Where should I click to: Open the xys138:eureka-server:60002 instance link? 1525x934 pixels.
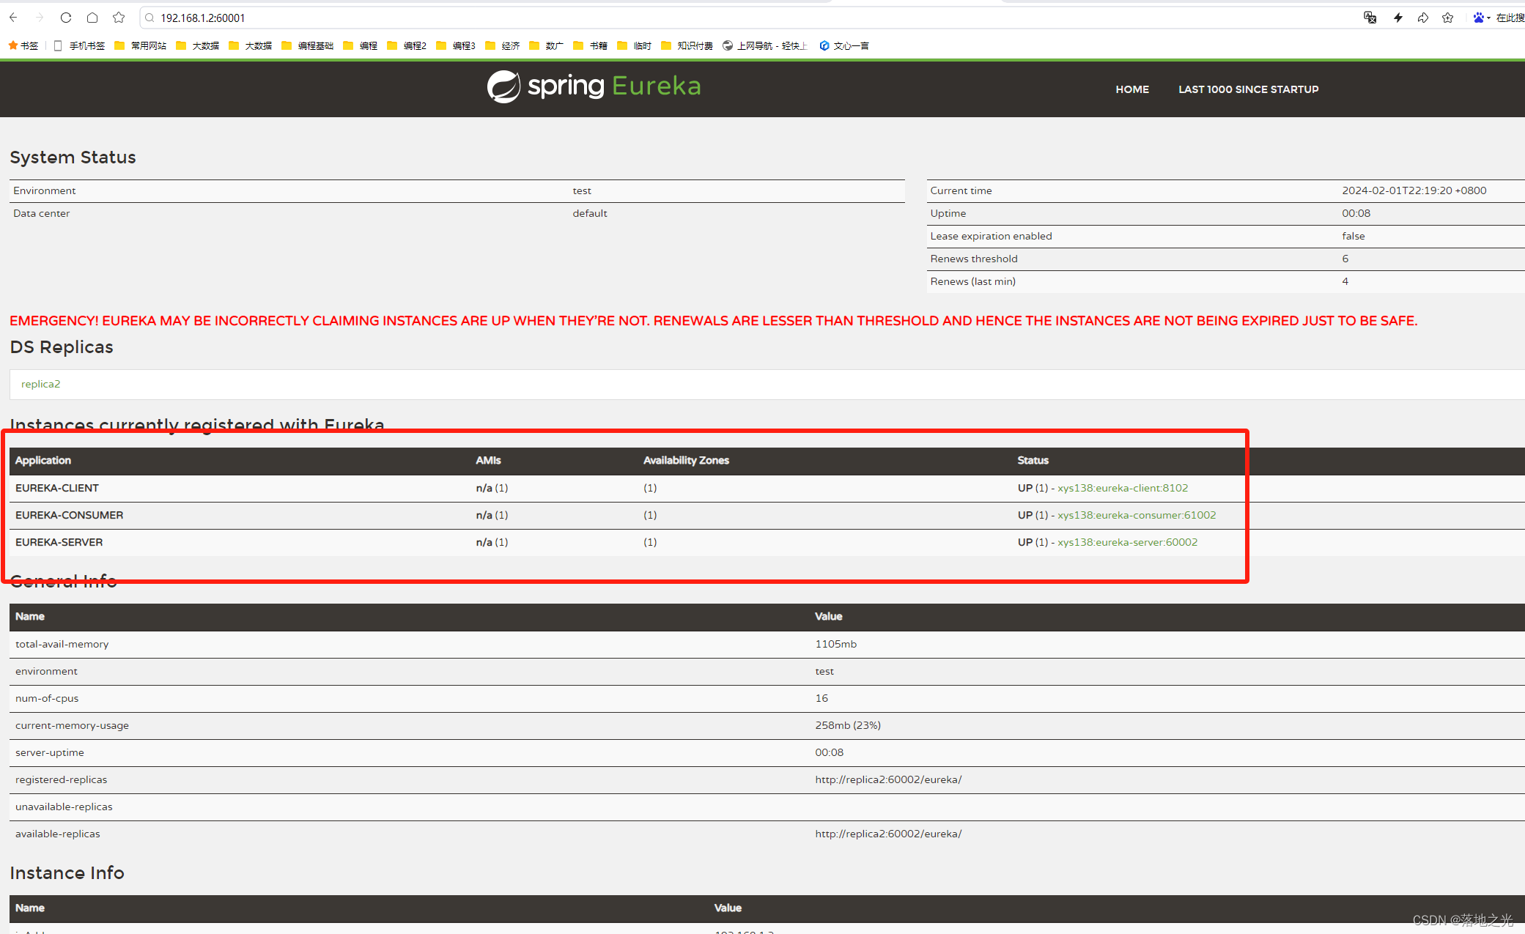[x=1128, y=542]
